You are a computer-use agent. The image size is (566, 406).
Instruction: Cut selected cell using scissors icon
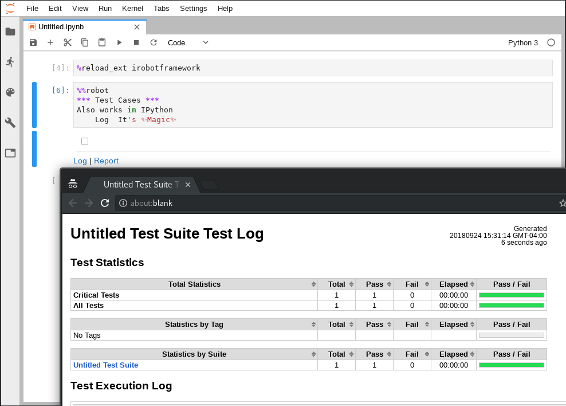point(68,42)
